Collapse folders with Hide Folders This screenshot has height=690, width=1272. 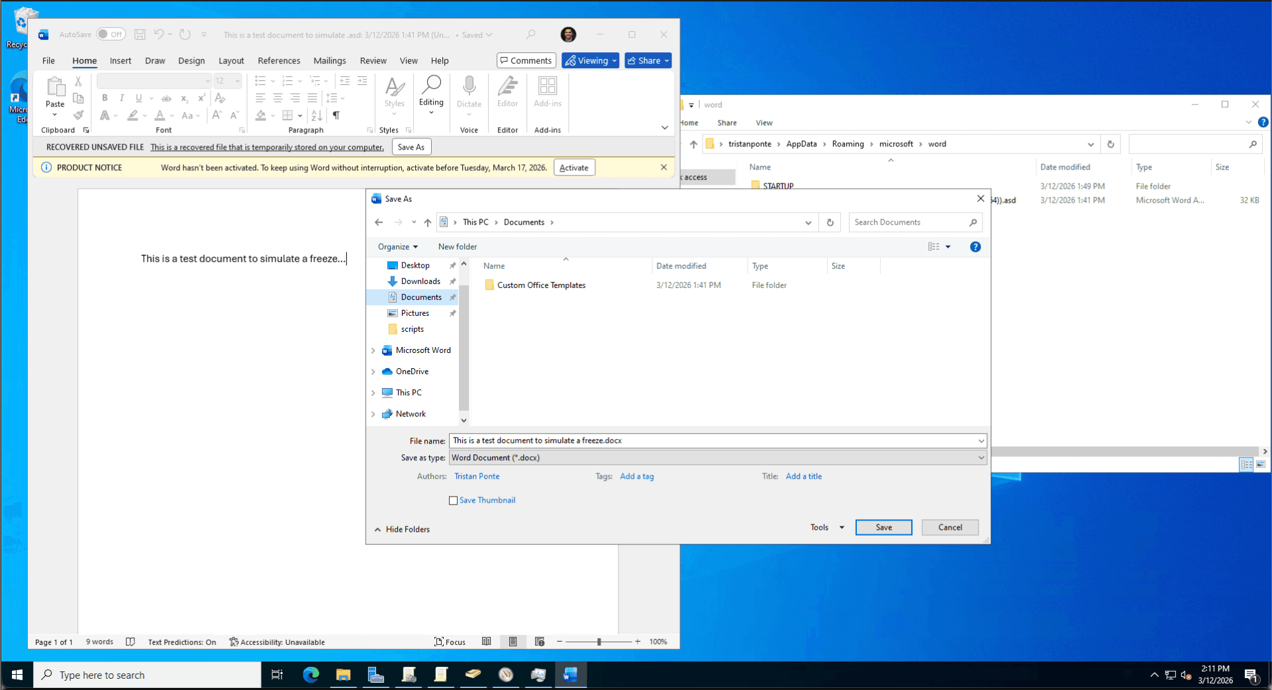(402, 529)
